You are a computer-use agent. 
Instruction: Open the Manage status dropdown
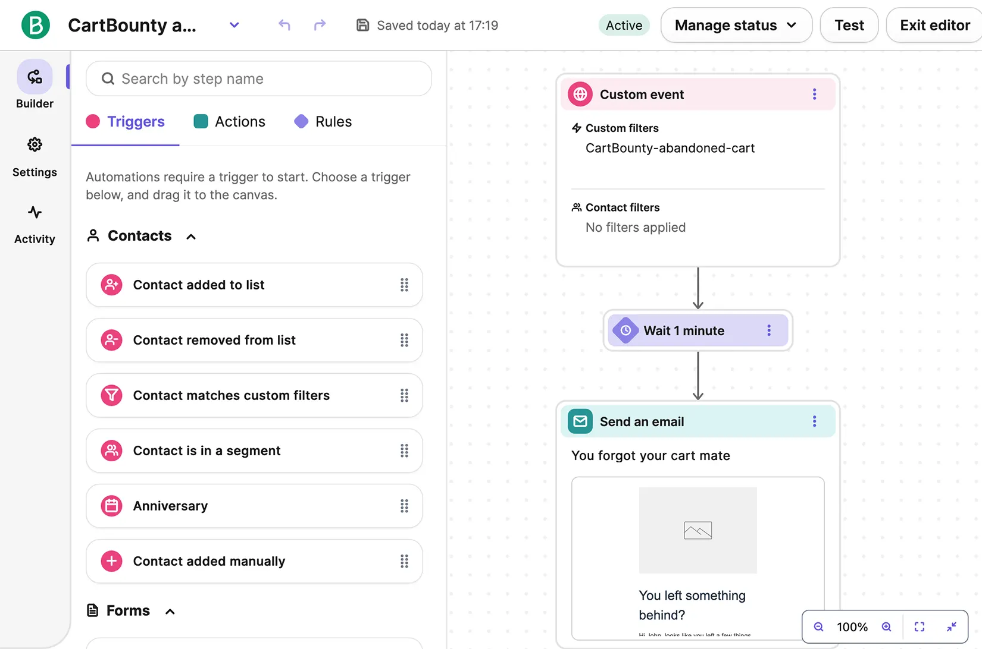736,25
